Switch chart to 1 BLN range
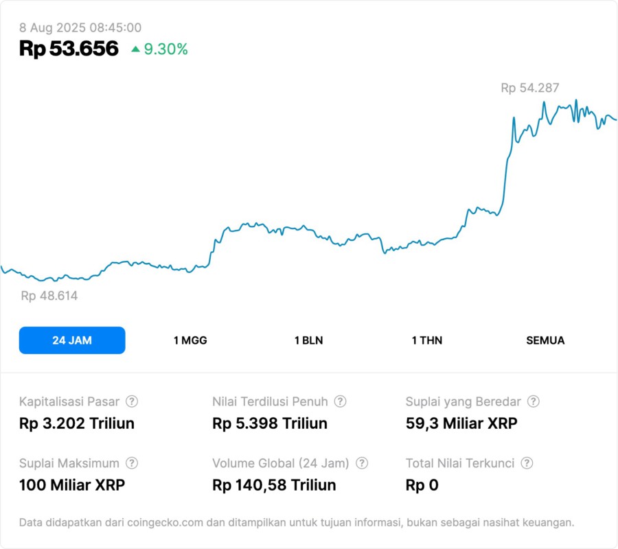 click(x=308, y=340)
